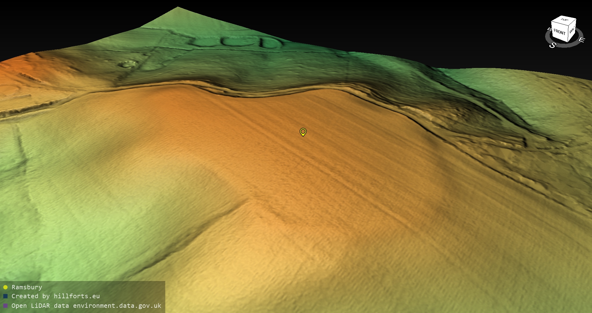Click the RIGHT face of the view cube
Image resolution: width=592 pixels, height=313 pixels.
(x=572, y=30)
